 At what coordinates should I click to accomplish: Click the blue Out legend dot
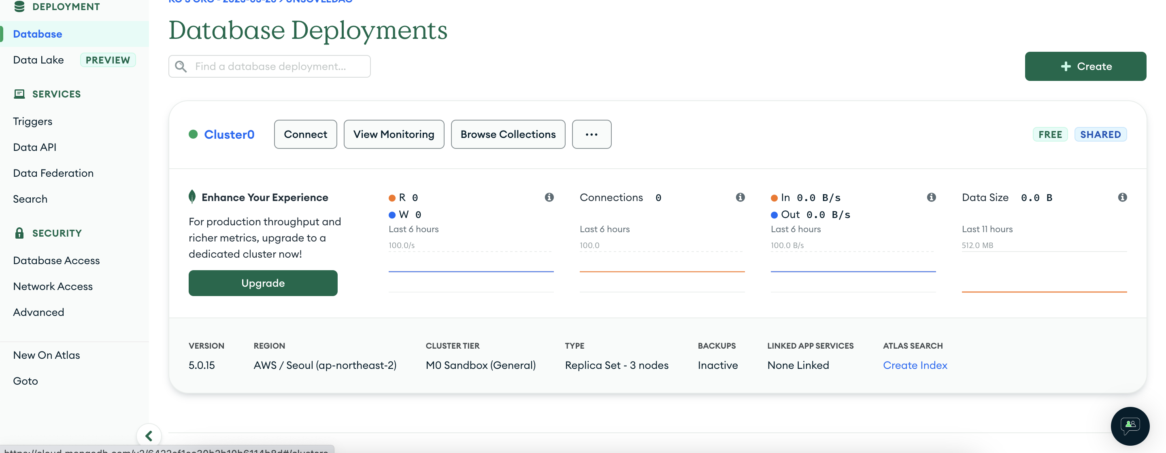pos(774,215)
